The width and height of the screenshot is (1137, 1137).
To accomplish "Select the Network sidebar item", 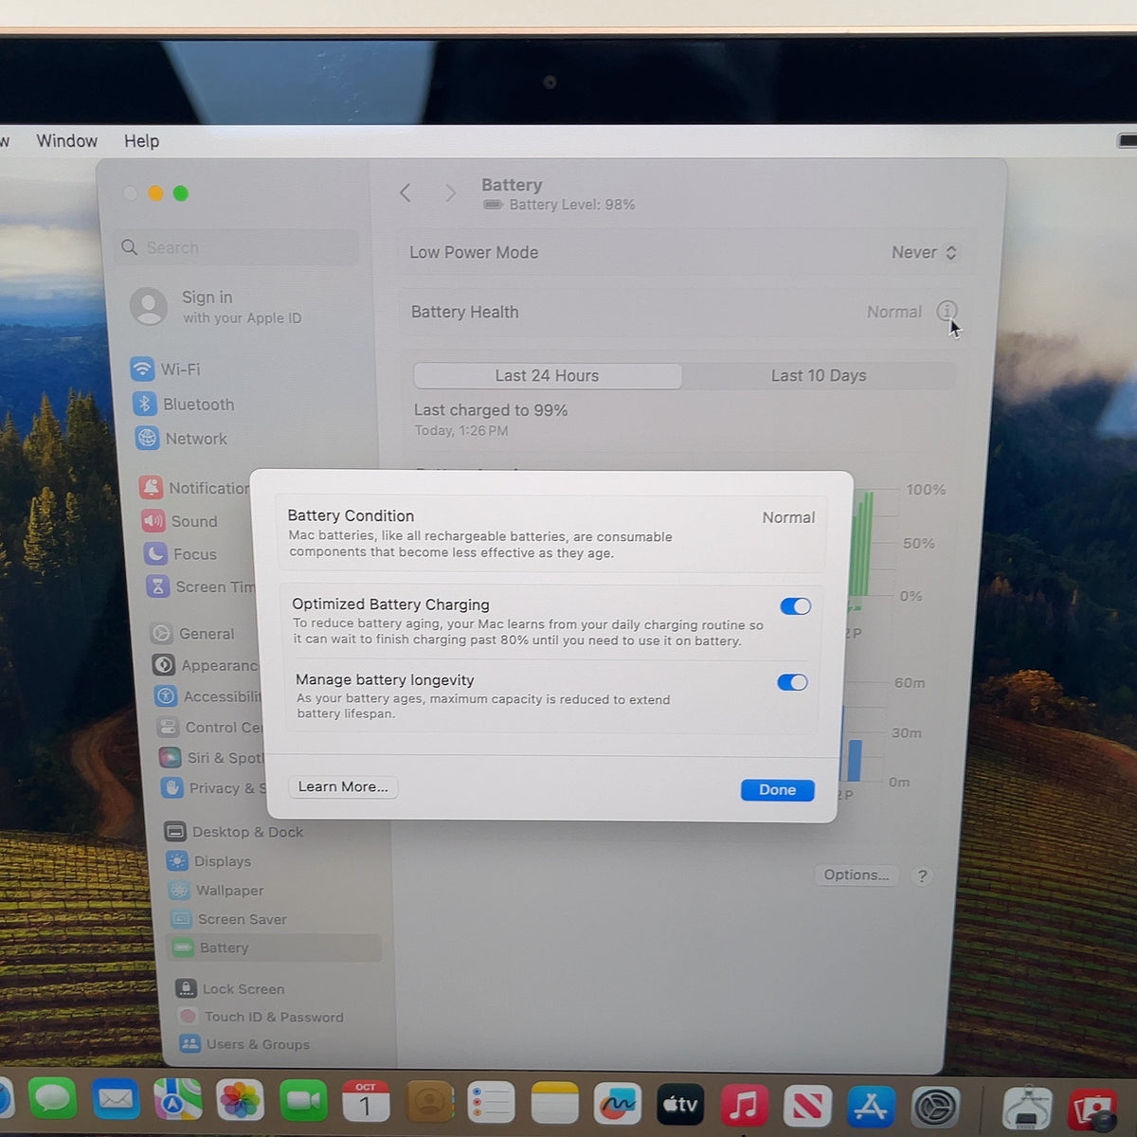I will pyautogui.click(x=182, y=439).
